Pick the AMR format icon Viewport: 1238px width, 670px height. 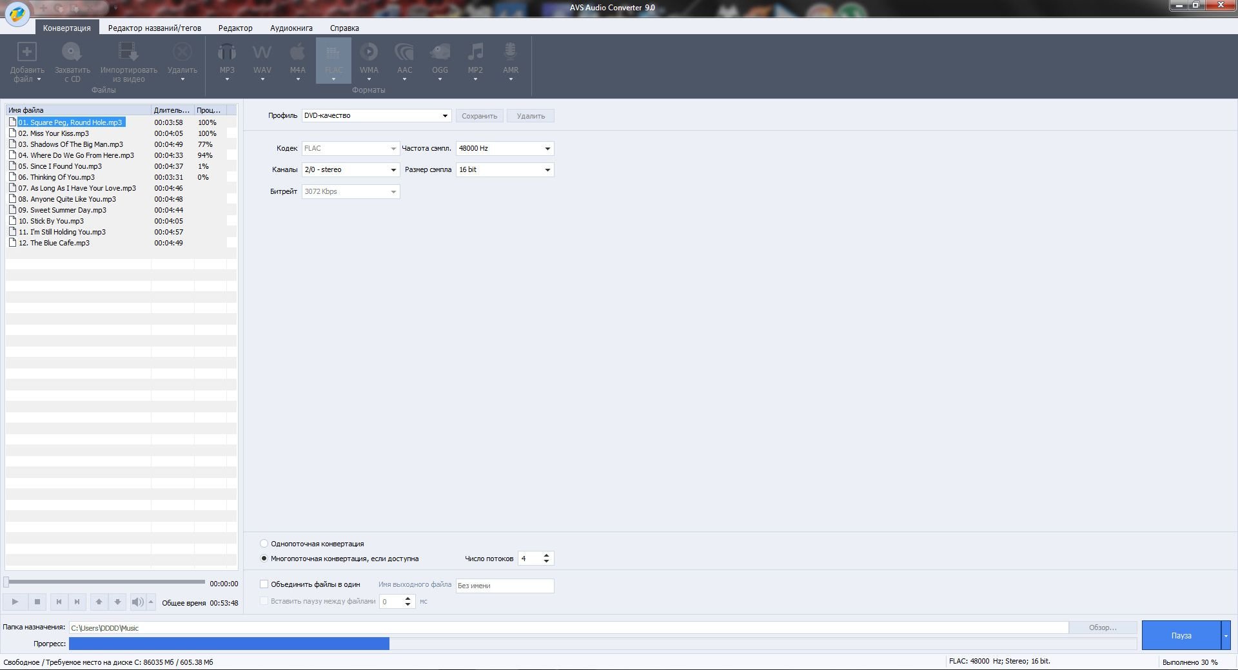click(510, 53)
